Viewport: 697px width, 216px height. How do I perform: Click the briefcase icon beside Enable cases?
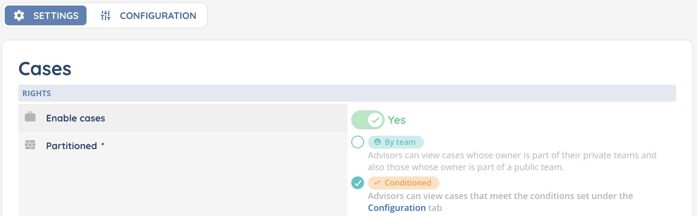30,117
